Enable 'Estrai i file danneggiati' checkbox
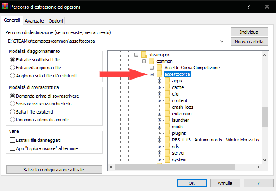 point(12,140)
